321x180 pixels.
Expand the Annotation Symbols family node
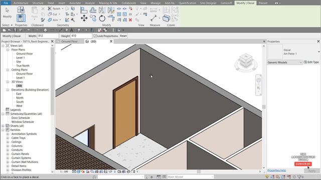coord(8,134)
